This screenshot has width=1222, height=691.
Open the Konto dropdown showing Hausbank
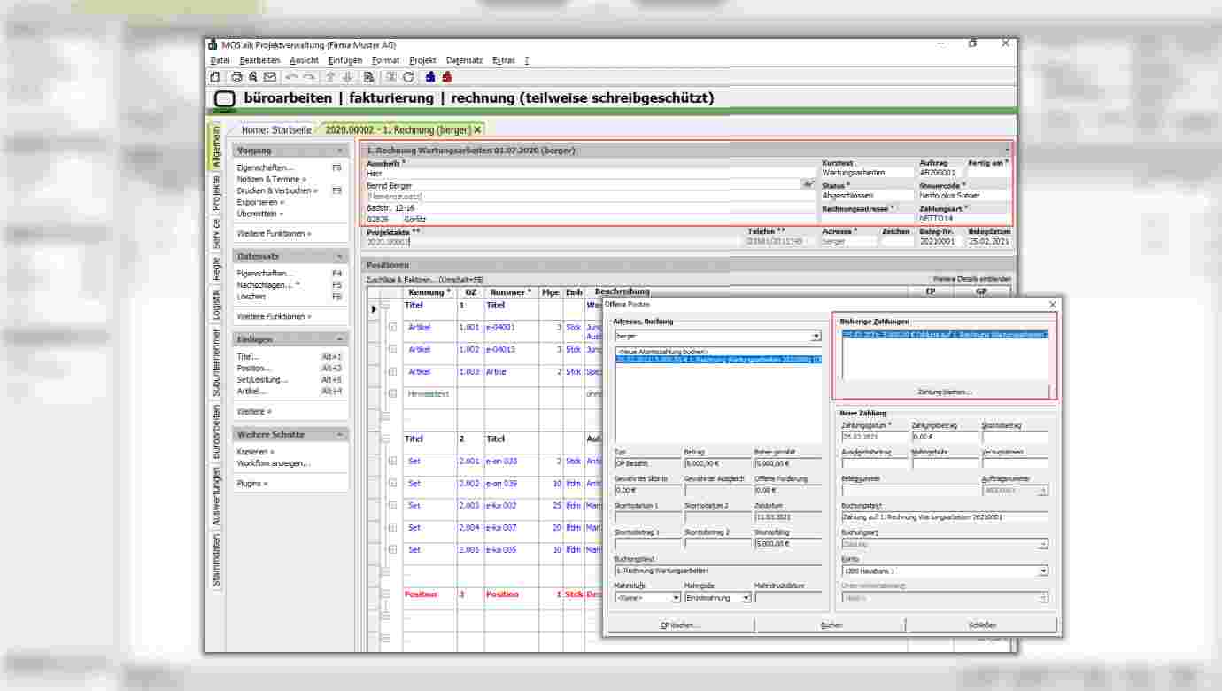1043,571
